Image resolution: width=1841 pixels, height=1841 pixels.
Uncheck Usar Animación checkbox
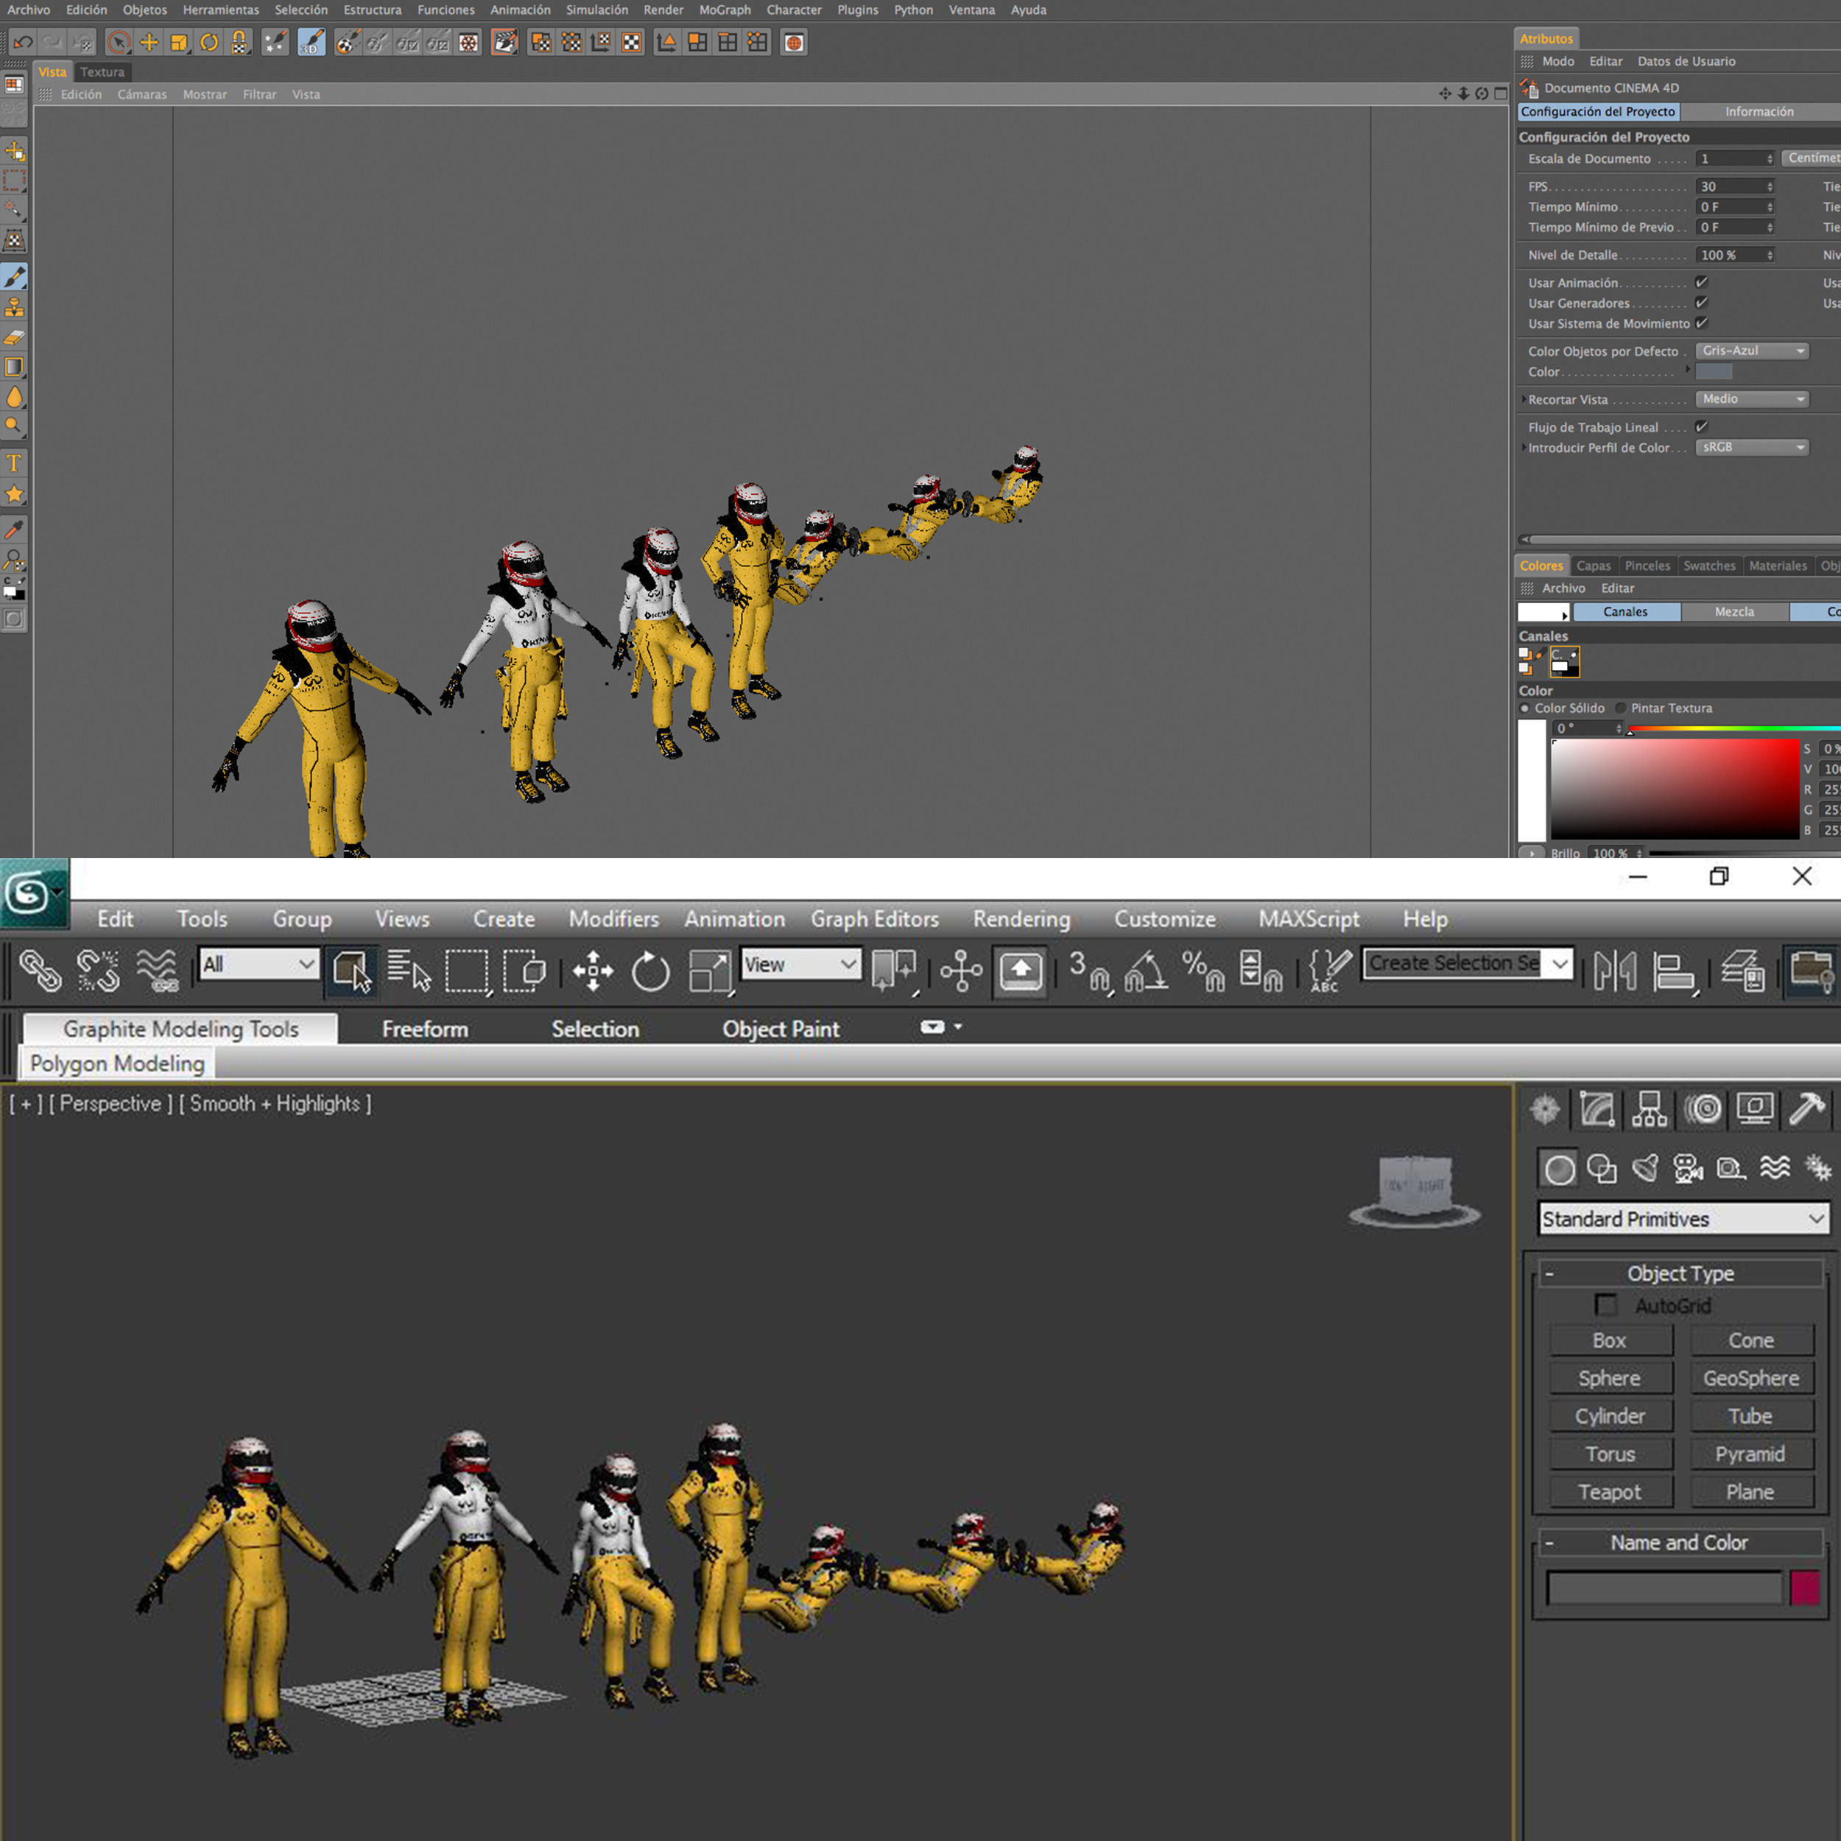pyautogui.click(x=1701, y=282)
